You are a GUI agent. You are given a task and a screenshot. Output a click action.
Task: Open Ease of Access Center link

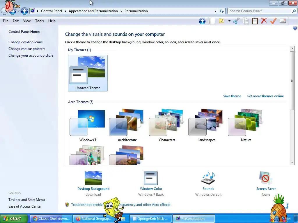25,206
